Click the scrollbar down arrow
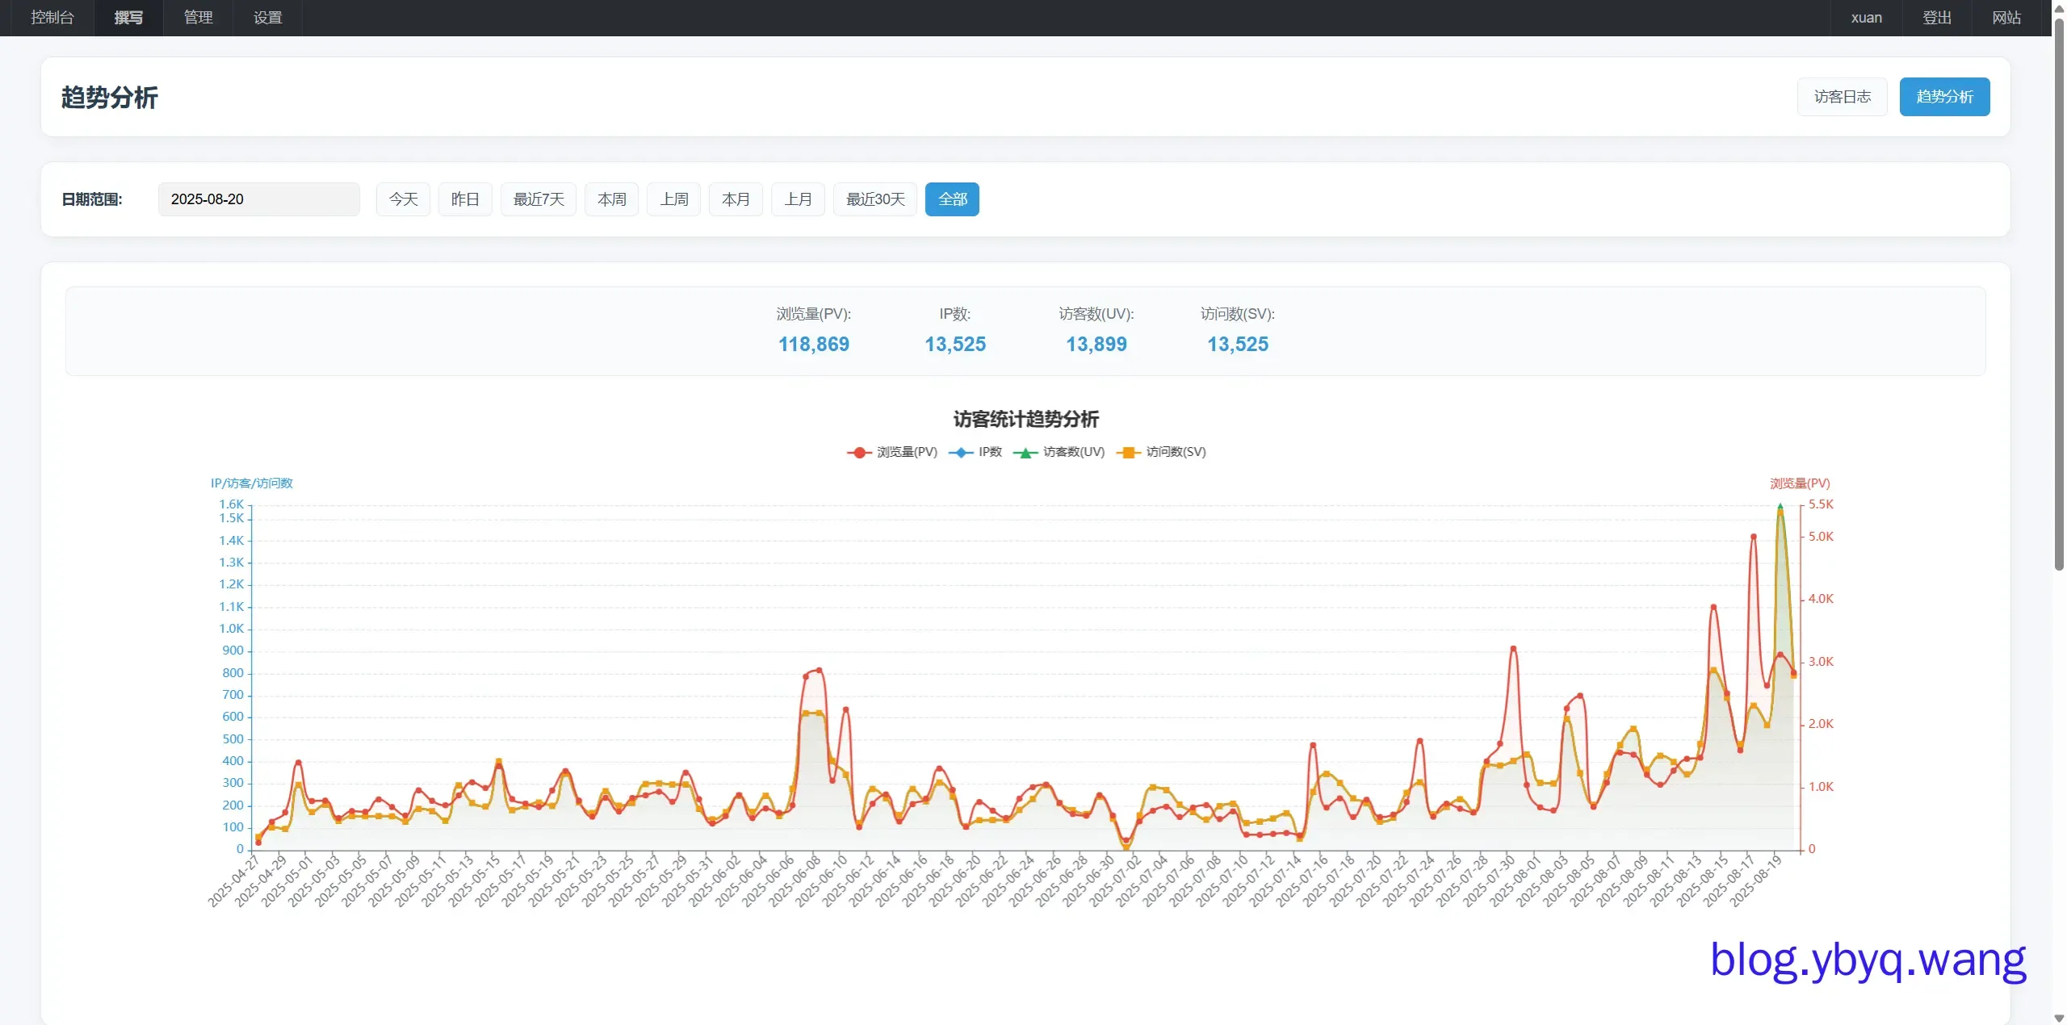The width and height of the screenshot is (2067, 1025). pos(2059,1019)
